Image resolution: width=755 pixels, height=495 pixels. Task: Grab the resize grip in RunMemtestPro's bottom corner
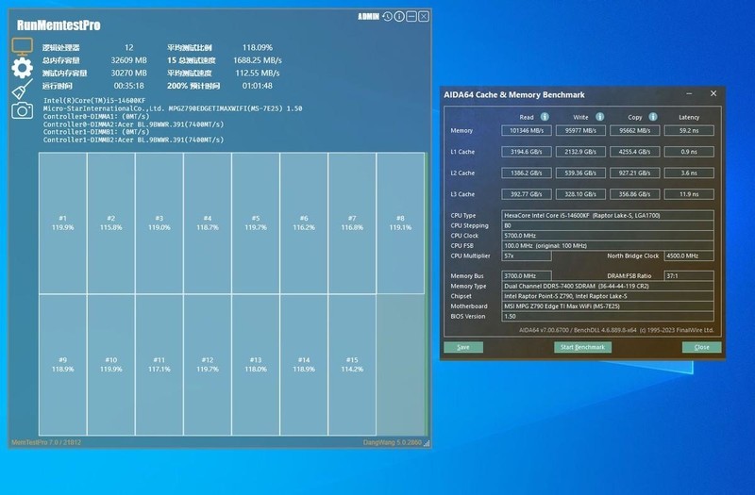(x=427, y=443)
